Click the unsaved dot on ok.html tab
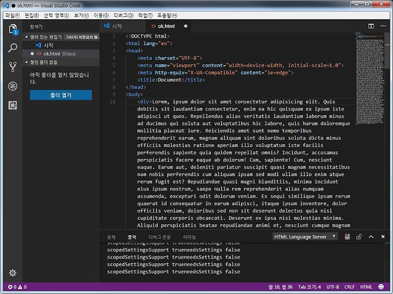The height and width of the screenshot is (294, 393). pos(186,26)
